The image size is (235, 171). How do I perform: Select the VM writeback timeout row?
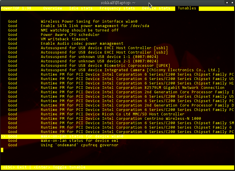(x=117, y=39)
